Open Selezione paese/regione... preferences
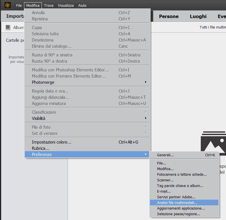The width and height of the screenshot is (226, 220). click(x=184, y=214)
